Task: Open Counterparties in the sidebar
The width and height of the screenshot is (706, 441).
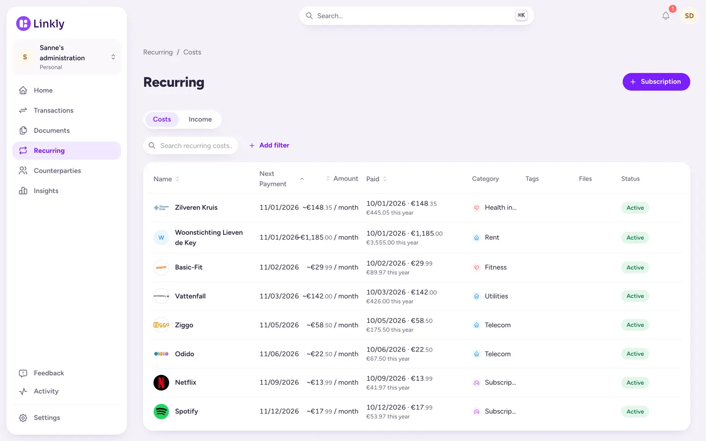Action: (67, 171)
